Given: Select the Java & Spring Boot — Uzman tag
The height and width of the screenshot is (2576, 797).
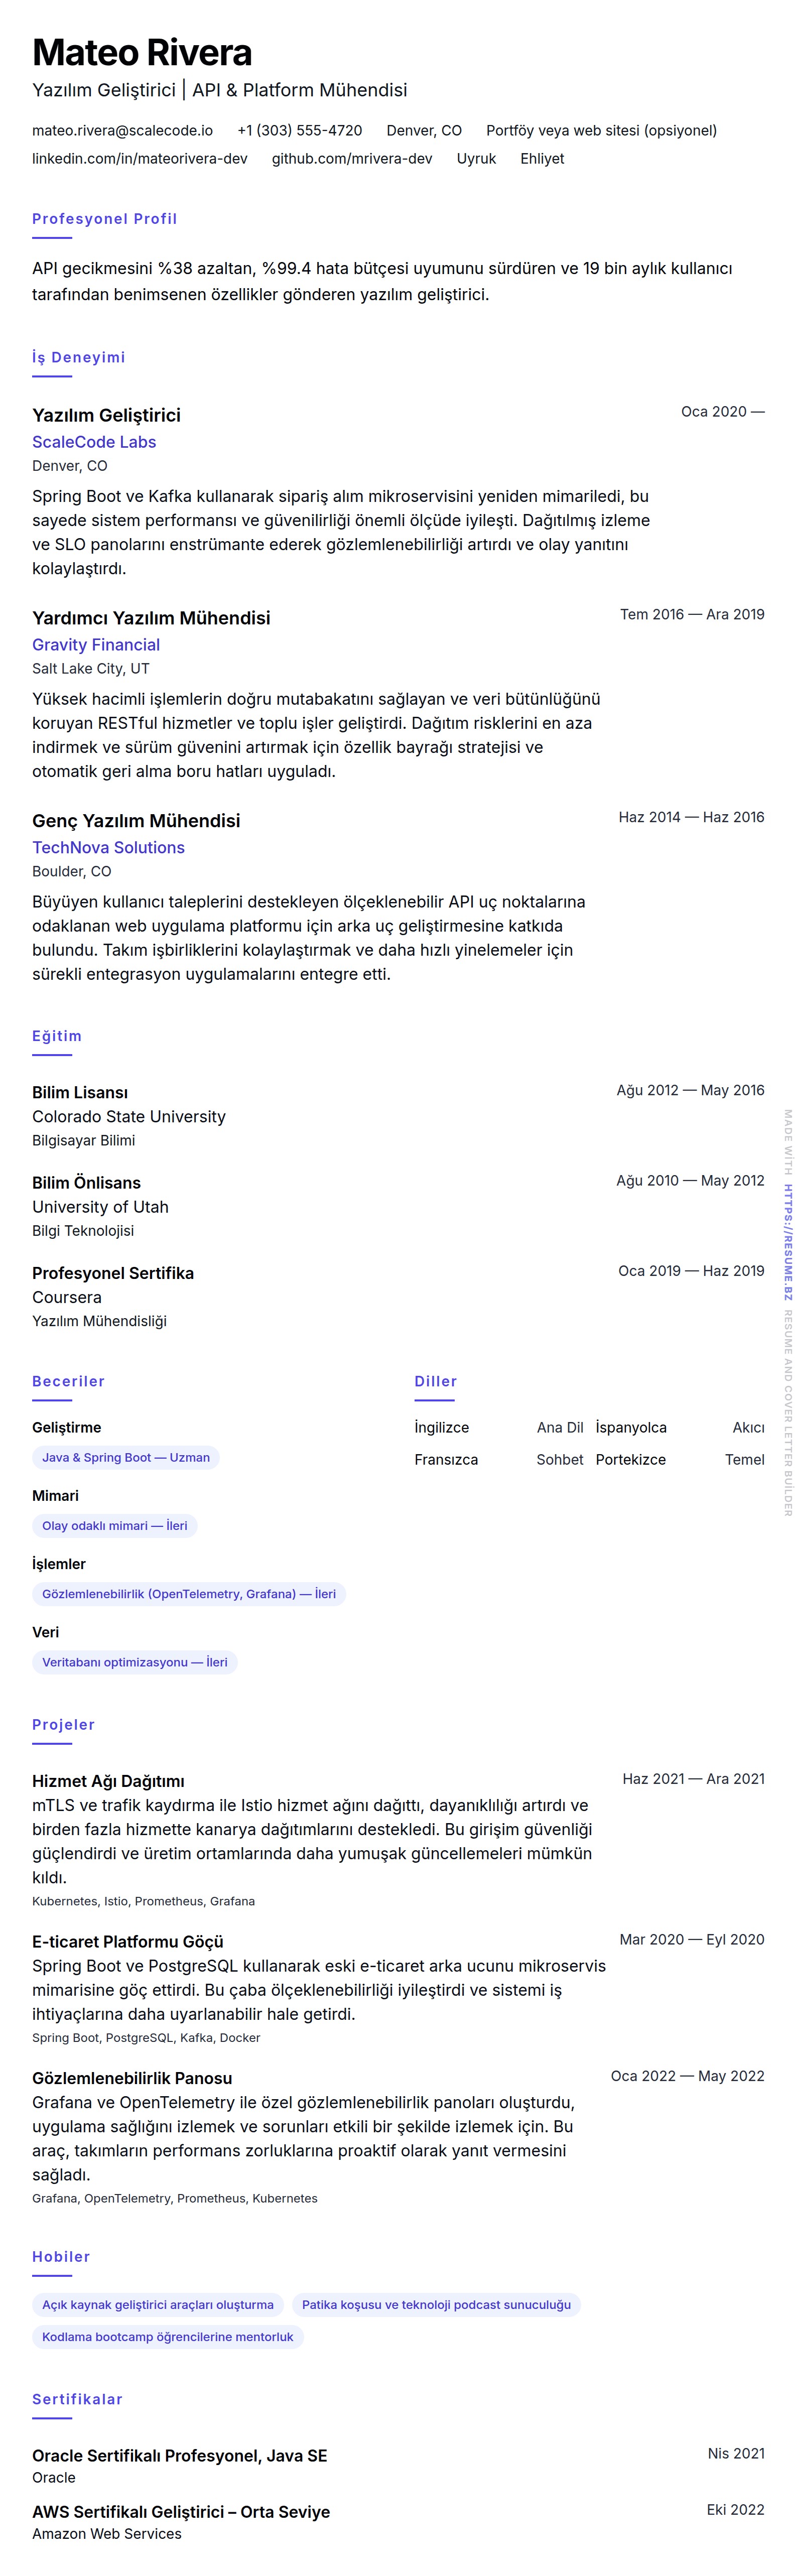Looking at the screenshot, I should tap(126, 1457).
